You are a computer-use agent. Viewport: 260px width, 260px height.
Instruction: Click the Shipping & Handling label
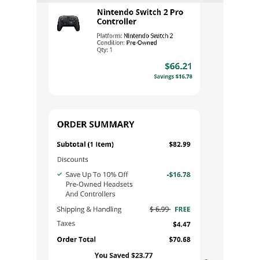(89, 209)
